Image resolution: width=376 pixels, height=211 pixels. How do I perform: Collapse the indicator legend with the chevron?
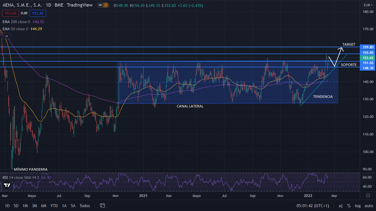7,36
